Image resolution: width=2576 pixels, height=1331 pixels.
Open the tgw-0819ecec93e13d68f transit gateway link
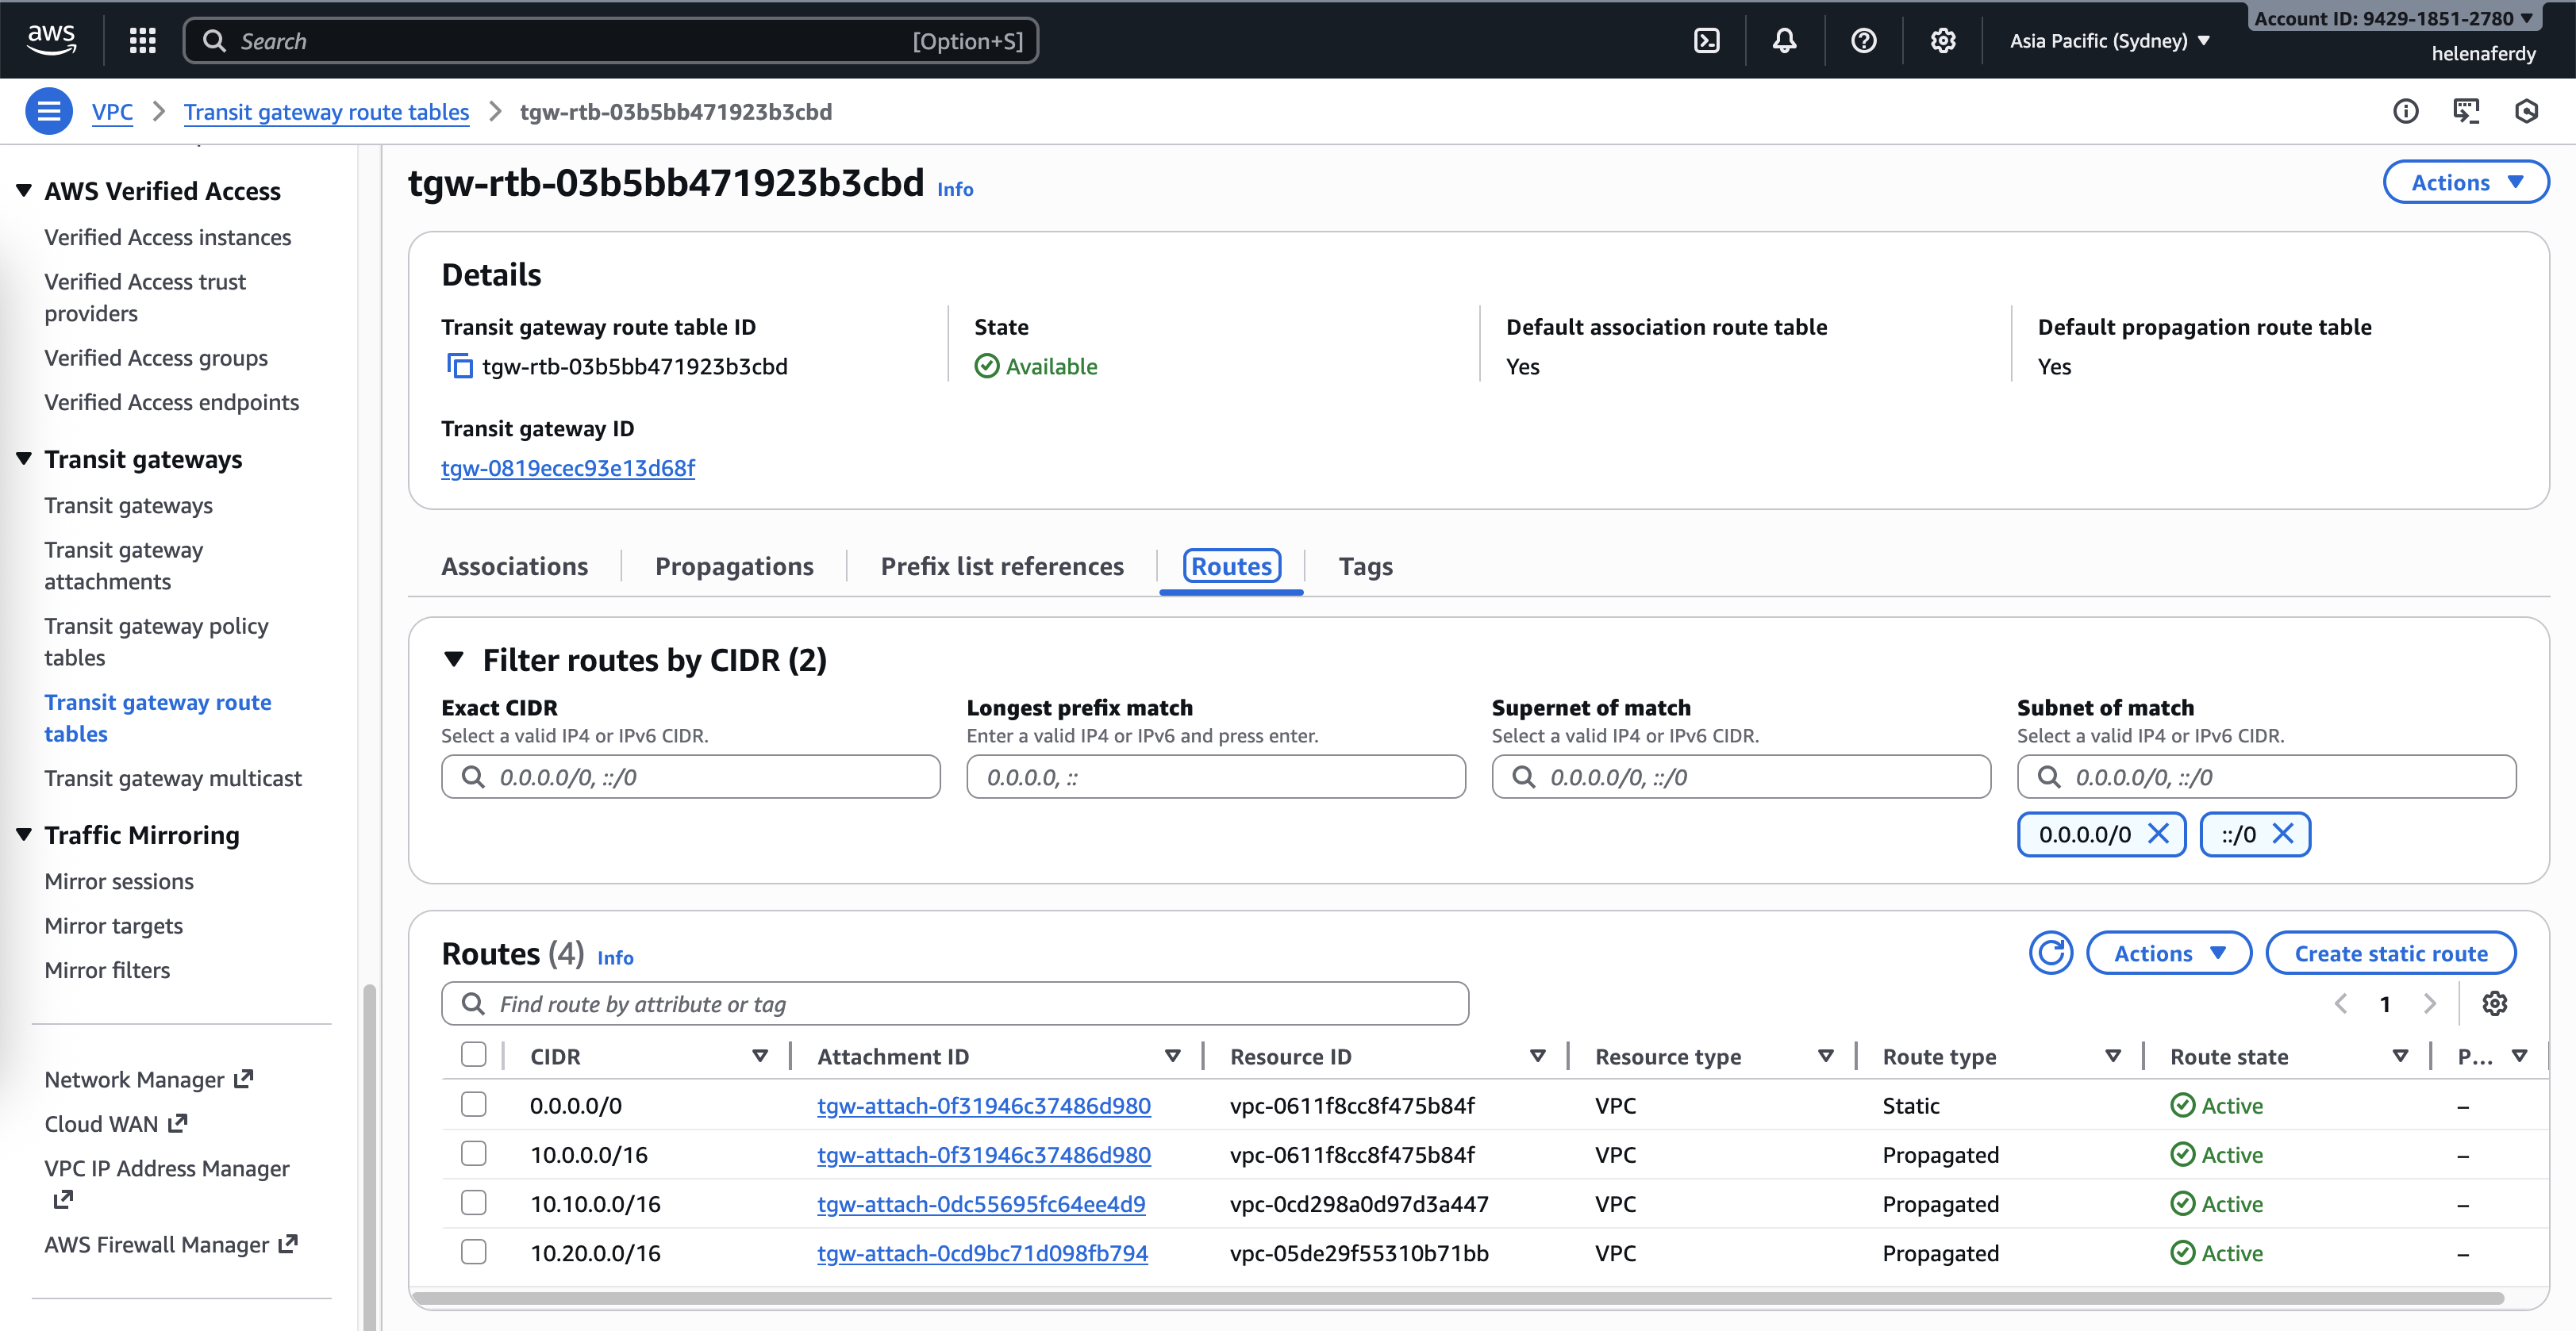pos(567,468)
